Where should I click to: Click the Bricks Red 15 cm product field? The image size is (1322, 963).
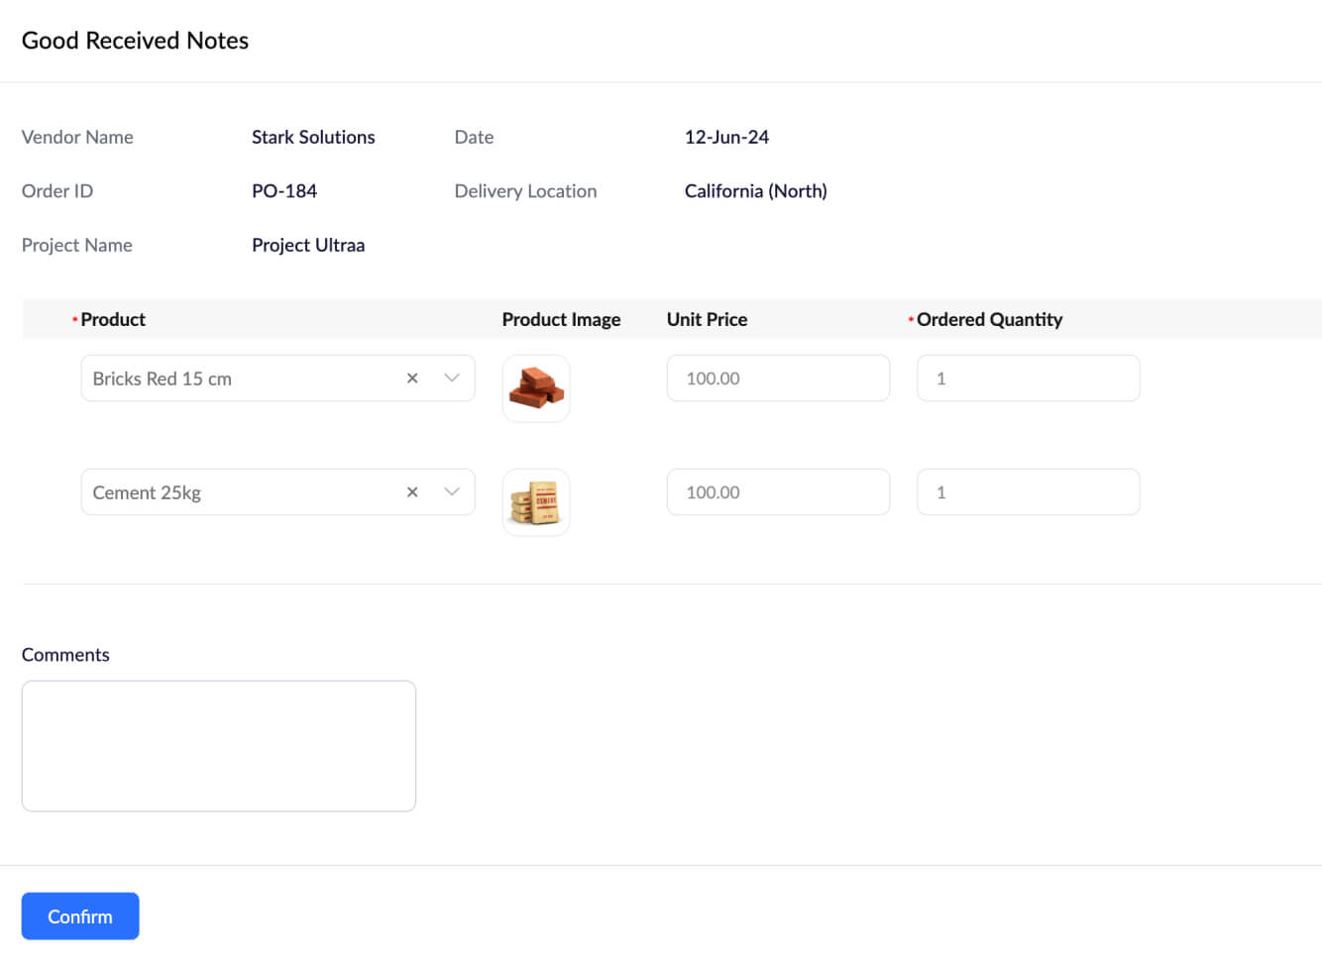click(x=238, y=378)
